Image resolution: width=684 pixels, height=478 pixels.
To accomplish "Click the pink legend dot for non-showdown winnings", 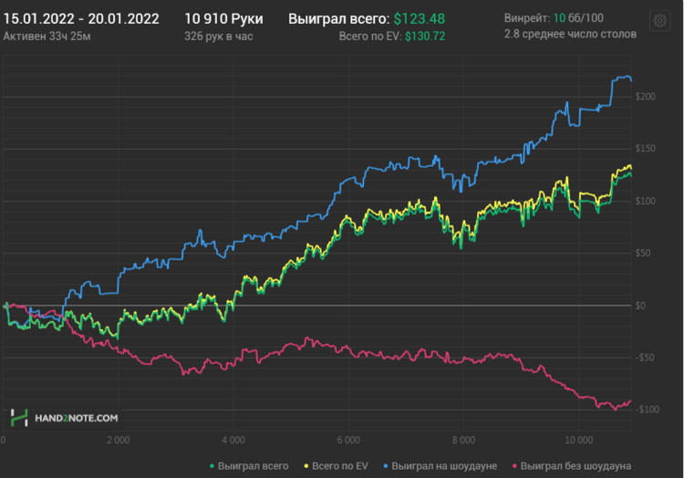I will pos(514,466).
